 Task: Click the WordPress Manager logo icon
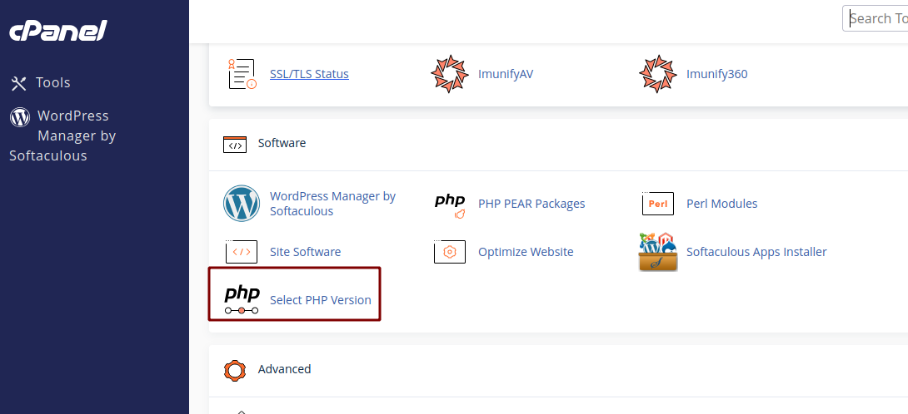coord(242,204)
